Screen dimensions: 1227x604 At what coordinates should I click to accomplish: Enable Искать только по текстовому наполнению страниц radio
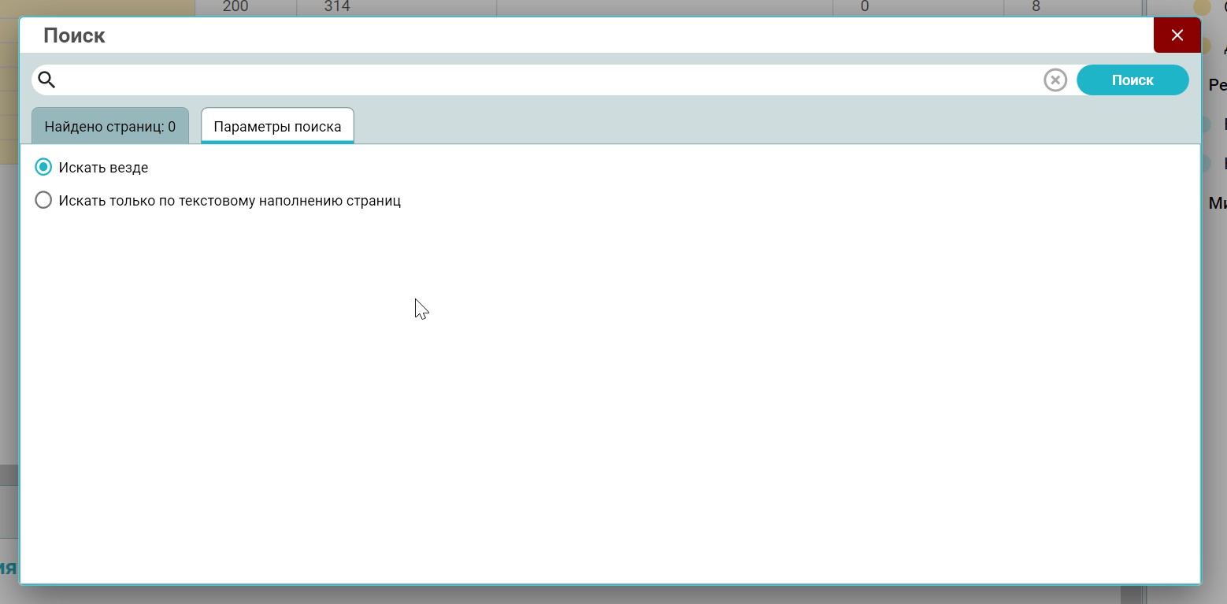[x=43, y=200]
